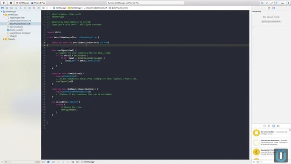Toggle the Debug area visibility
Image resolution: width=291 pixels, height=164 pixels.
[x=282, y=3]
